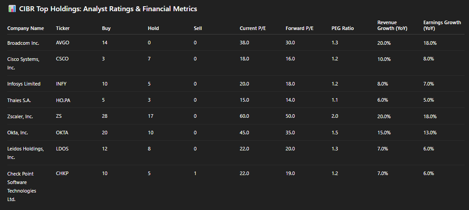The image size is (469, 210).
Task: Click Okta's Current P/E of 45.0
Action: [x=244, y=133]
